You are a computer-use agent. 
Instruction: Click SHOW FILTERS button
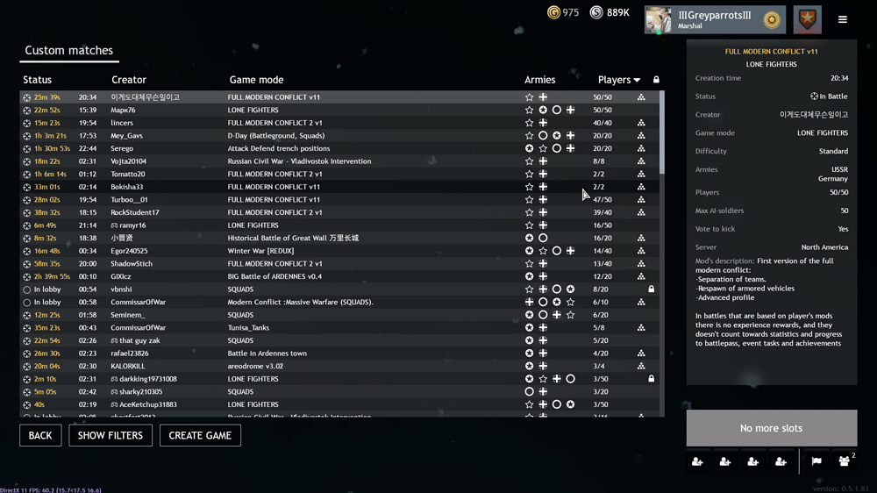[x=111, y=435]
